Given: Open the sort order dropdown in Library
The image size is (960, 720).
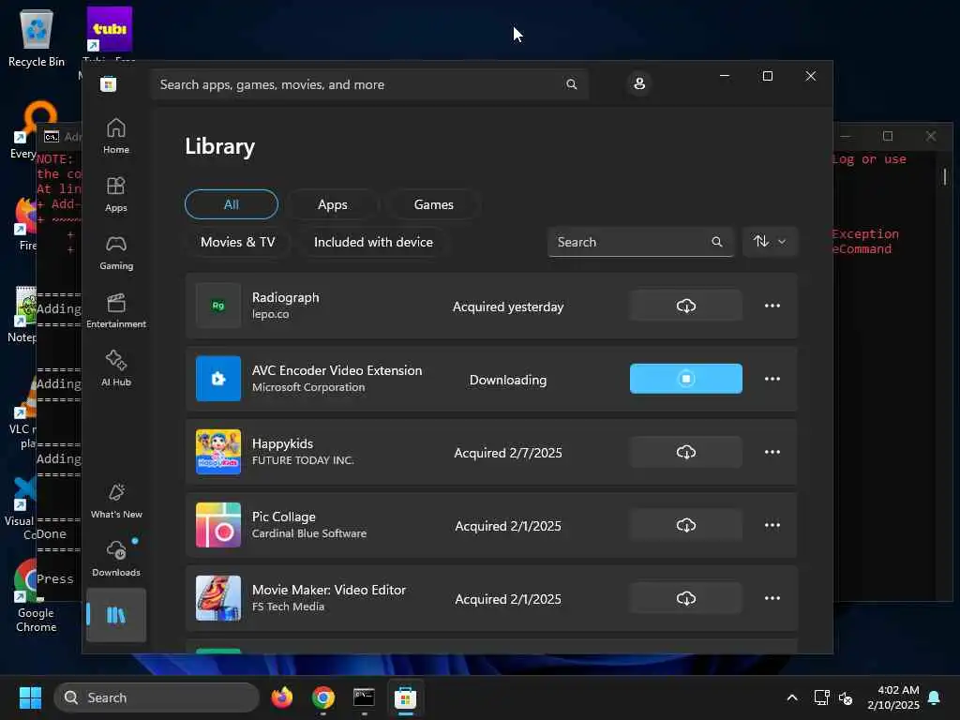Looking at the screenshot, I should [770, 242].
